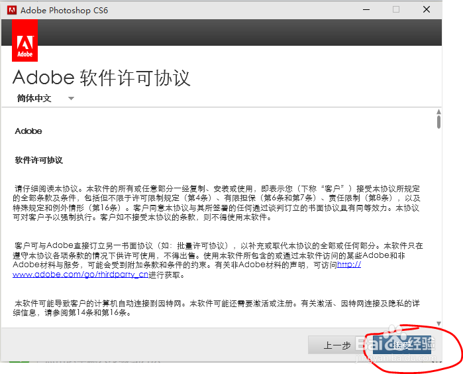This screenshot has width=463, height=374.
Task: Click the license text scrollbar thumb
Action: pyautogui.click(x=438, y=122)
